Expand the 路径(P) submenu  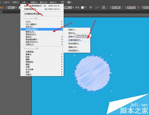pyautogui.click(x=42, y=37)
